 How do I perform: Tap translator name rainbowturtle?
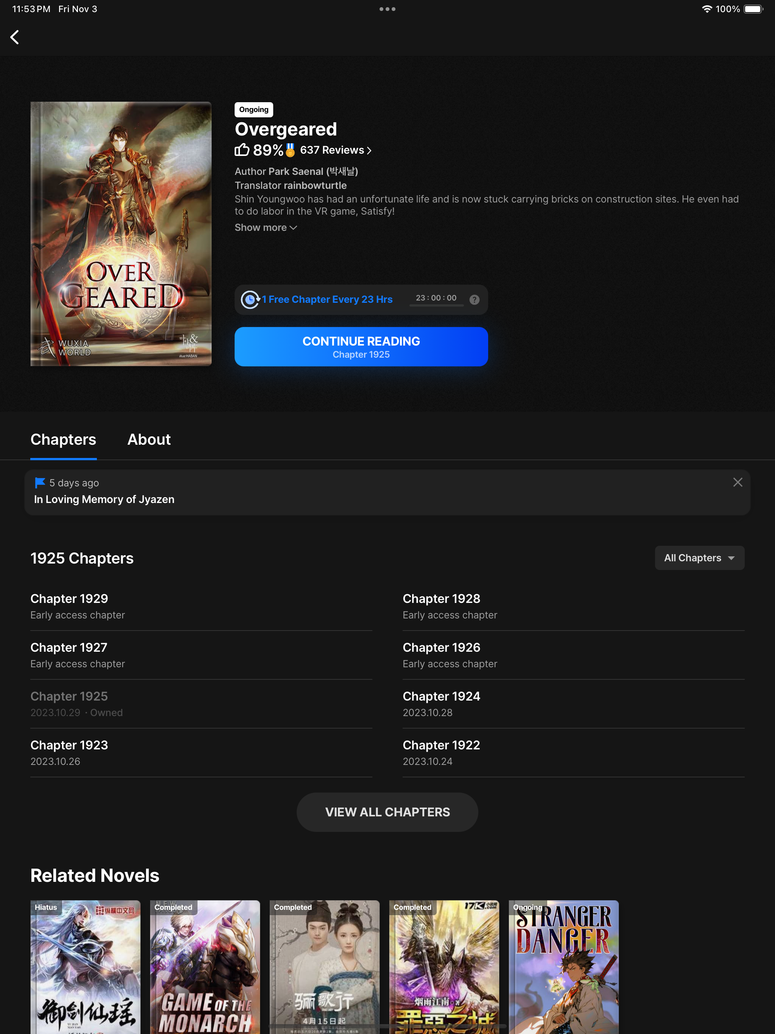(x=315, y=185)
